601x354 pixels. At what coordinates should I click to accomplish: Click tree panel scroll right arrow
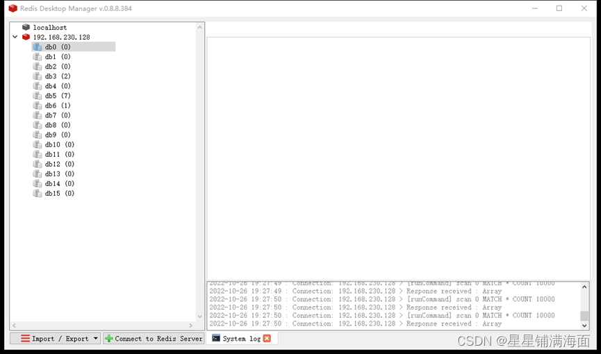pyautogui.click(x=191, y=326)
